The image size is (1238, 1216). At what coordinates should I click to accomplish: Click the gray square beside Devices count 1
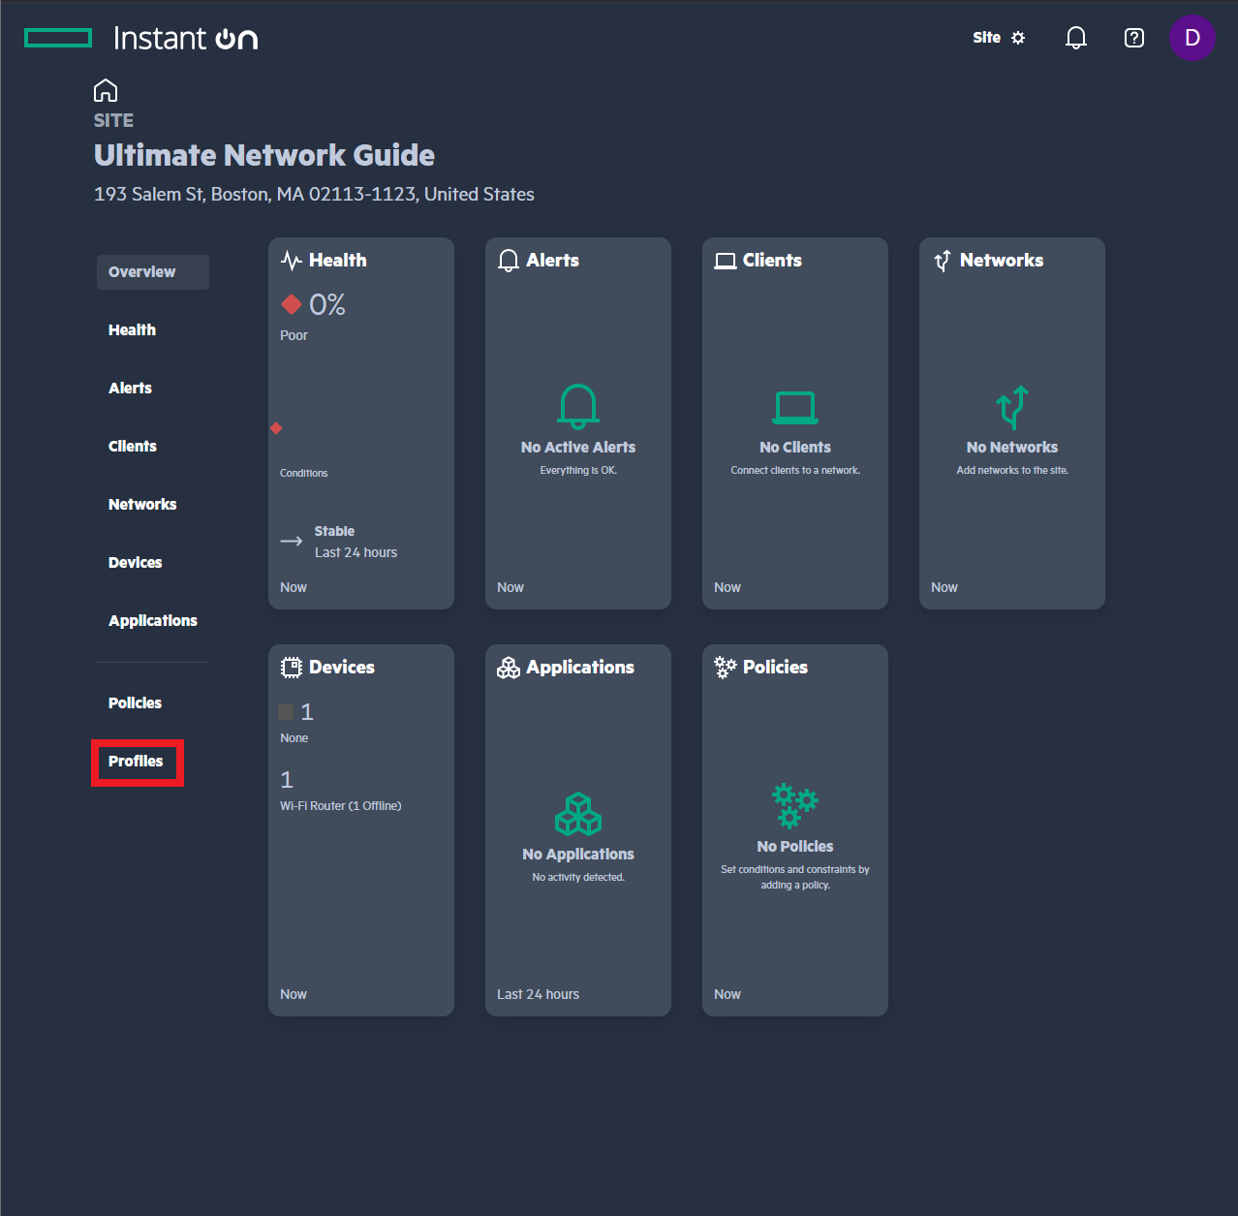pyautogui.click(x=286, y=712)
